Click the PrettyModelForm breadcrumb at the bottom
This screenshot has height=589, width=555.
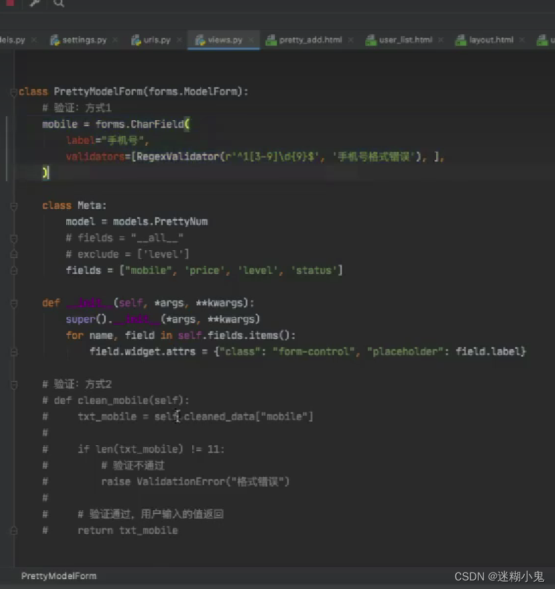click(58, 576)
